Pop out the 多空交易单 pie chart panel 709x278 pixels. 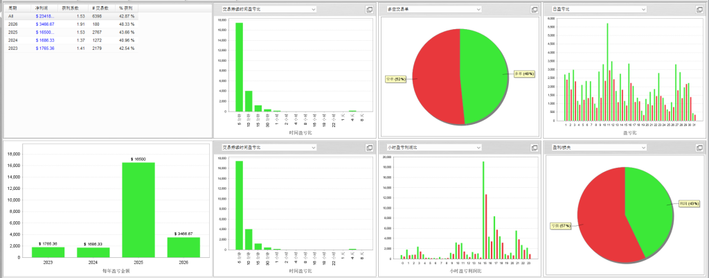[x=534, y=10]
